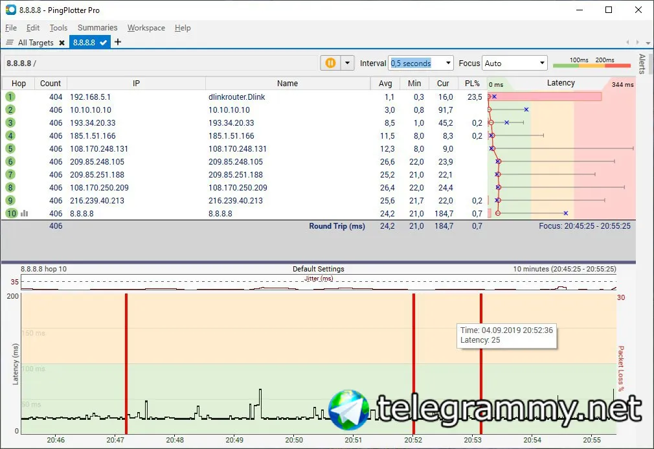This screenshot has height=449, width=654.
Task: Click the red packet loss marker near 20:52
Action: pyautogui.click(x=414, y=363)
